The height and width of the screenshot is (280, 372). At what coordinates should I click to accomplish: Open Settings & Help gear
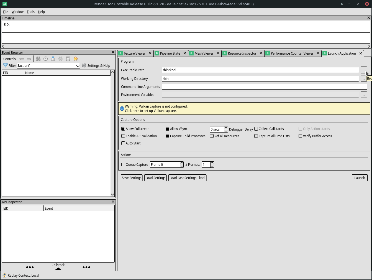pyautogui.click(x=96, y=65)
